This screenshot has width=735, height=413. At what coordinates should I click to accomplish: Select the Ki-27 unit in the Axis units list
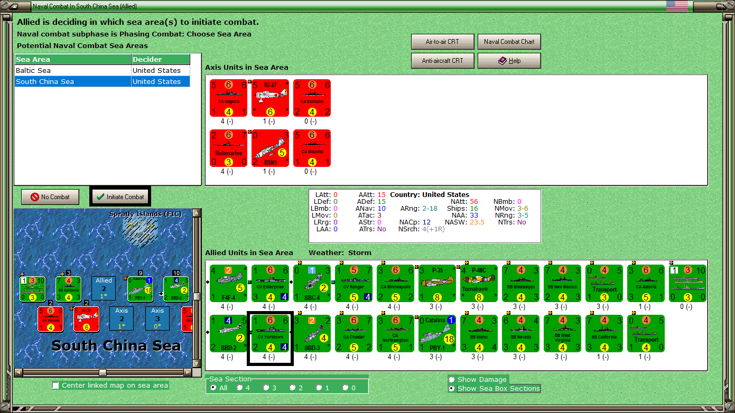(270, 98)
